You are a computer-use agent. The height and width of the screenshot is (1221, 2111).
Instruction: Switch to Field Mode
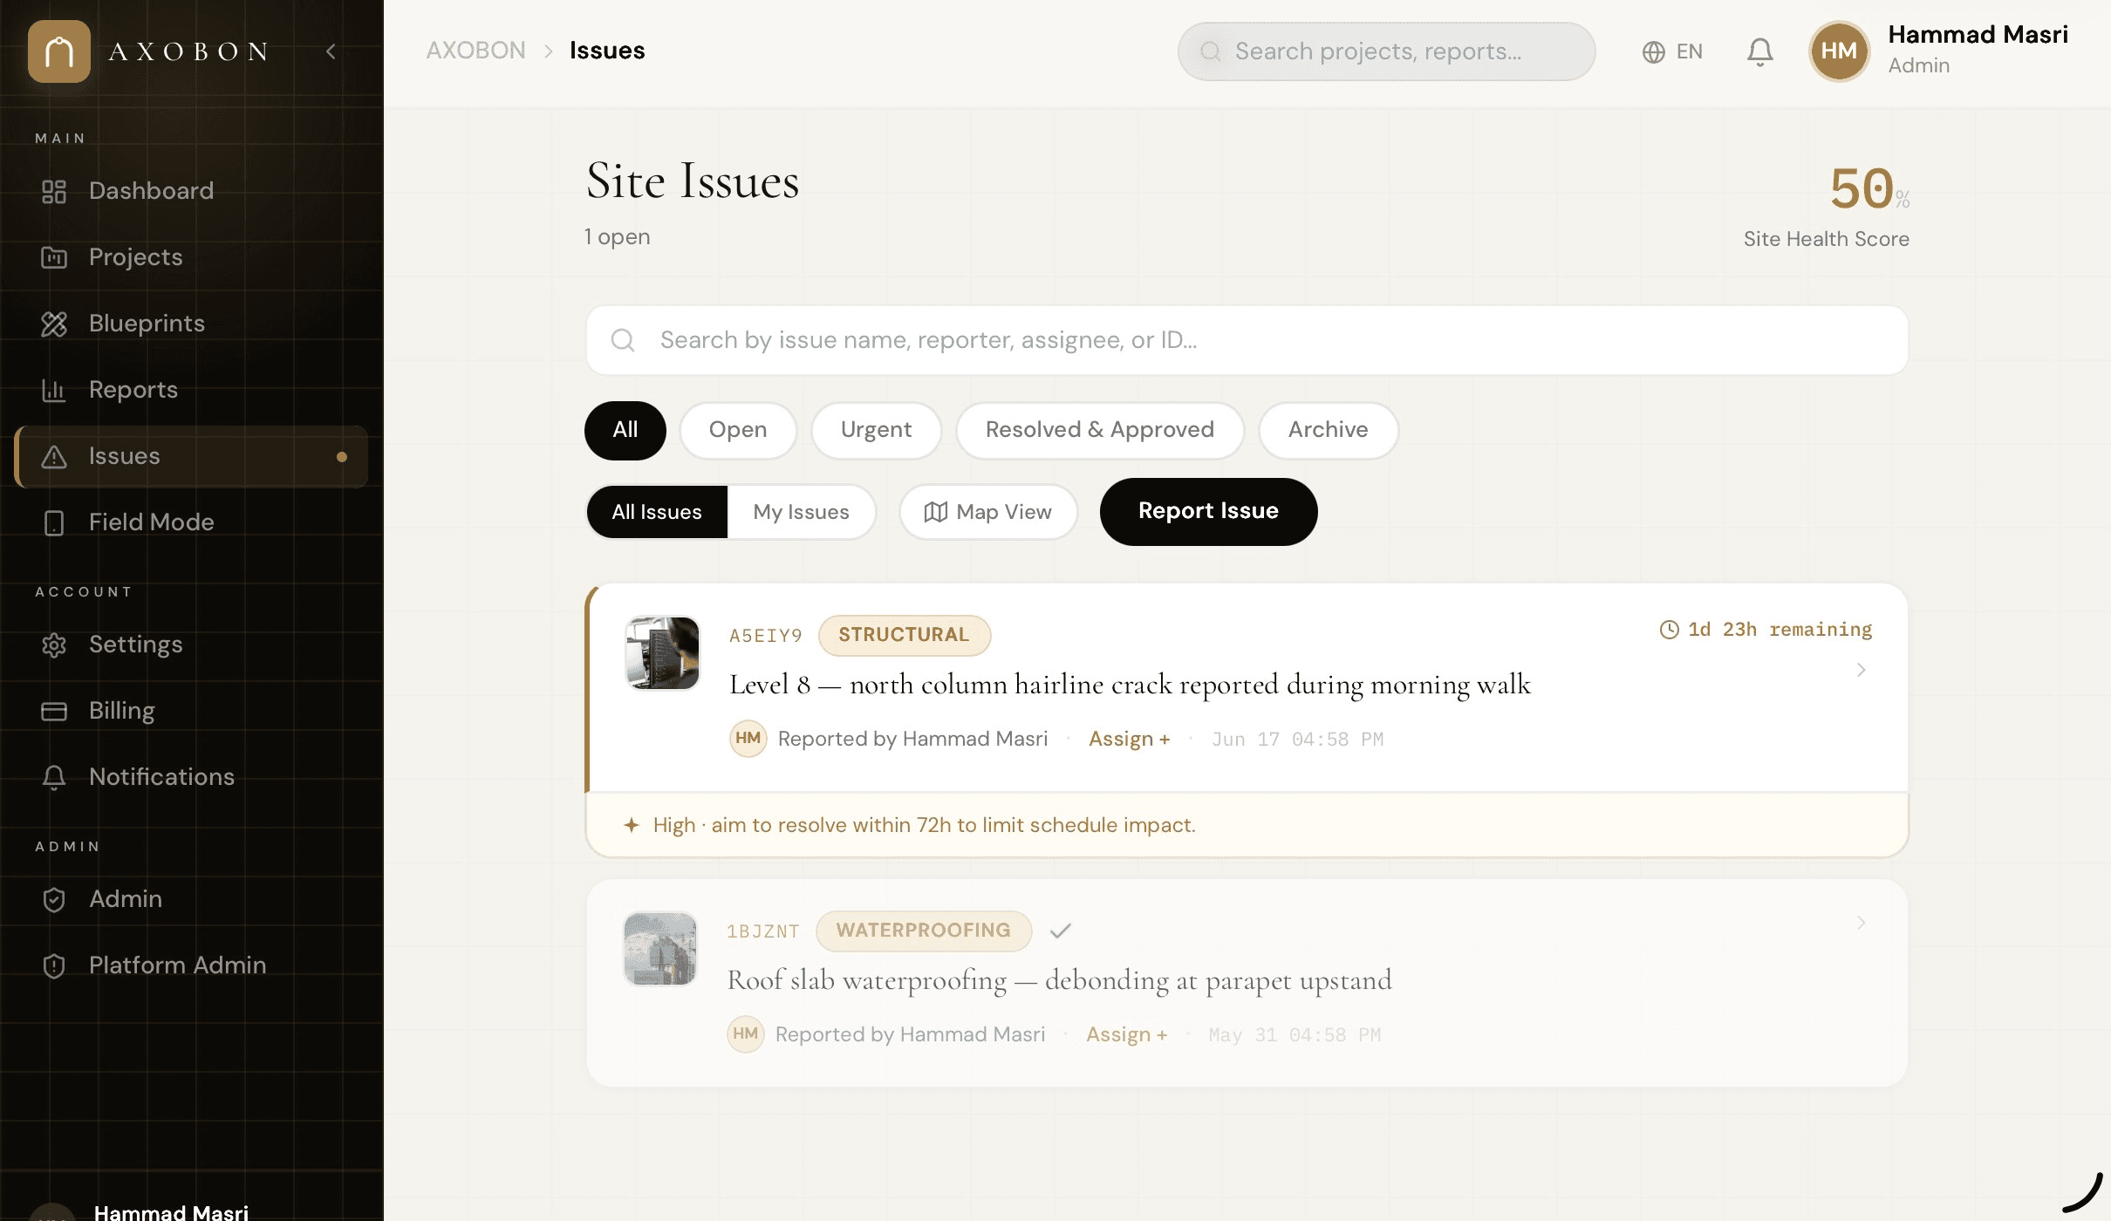[192, 522]
